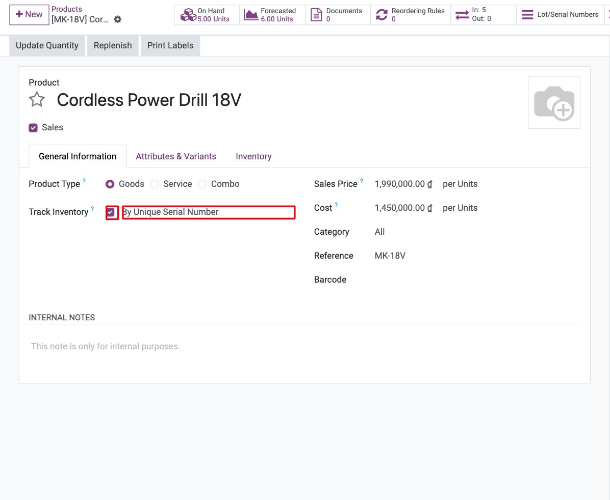Click the Lot/Serial Numbers list icon

coord(527,15)
